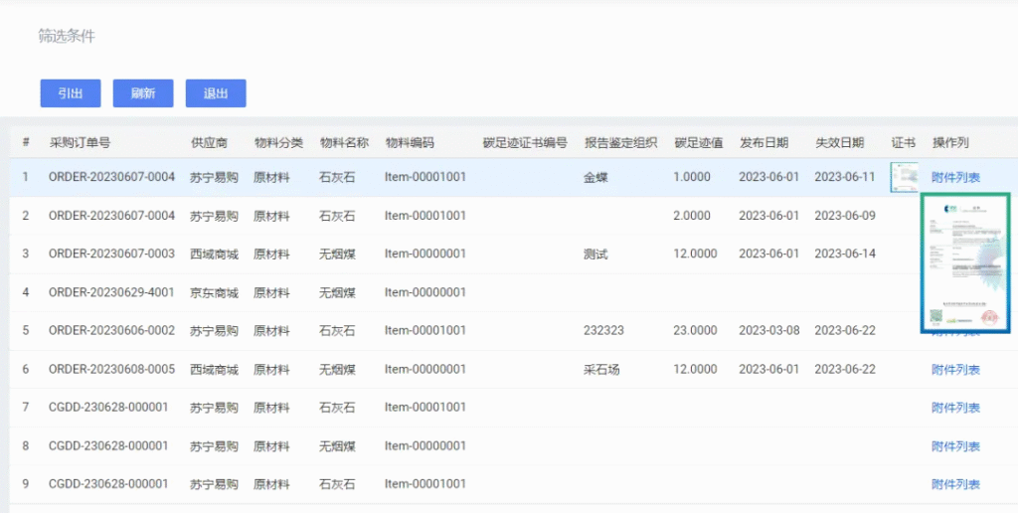
Task: Click the 退出 exit button
Action: pyautogui.click(x=216, y=93)
